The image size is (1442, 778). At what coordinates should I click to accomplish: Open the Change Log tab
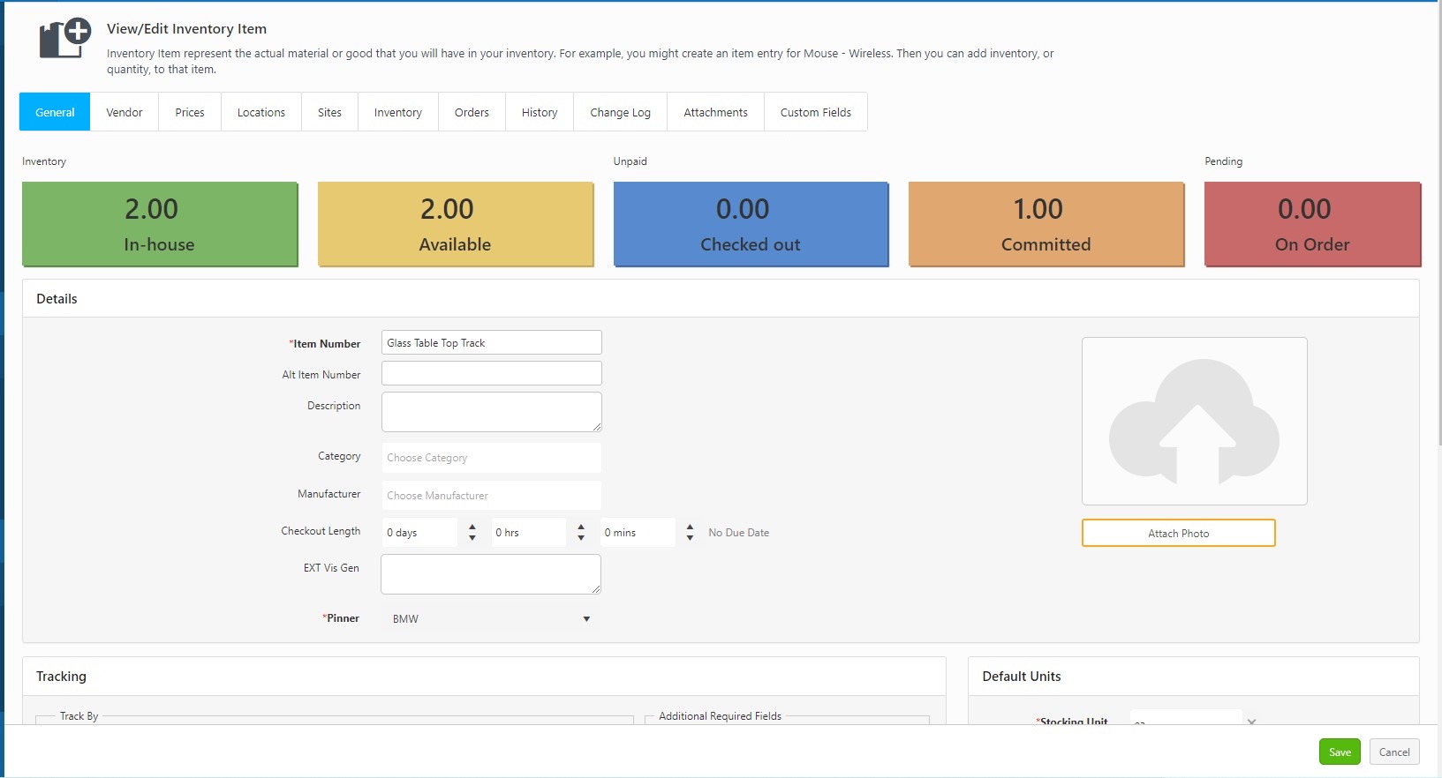click(620, 112)
